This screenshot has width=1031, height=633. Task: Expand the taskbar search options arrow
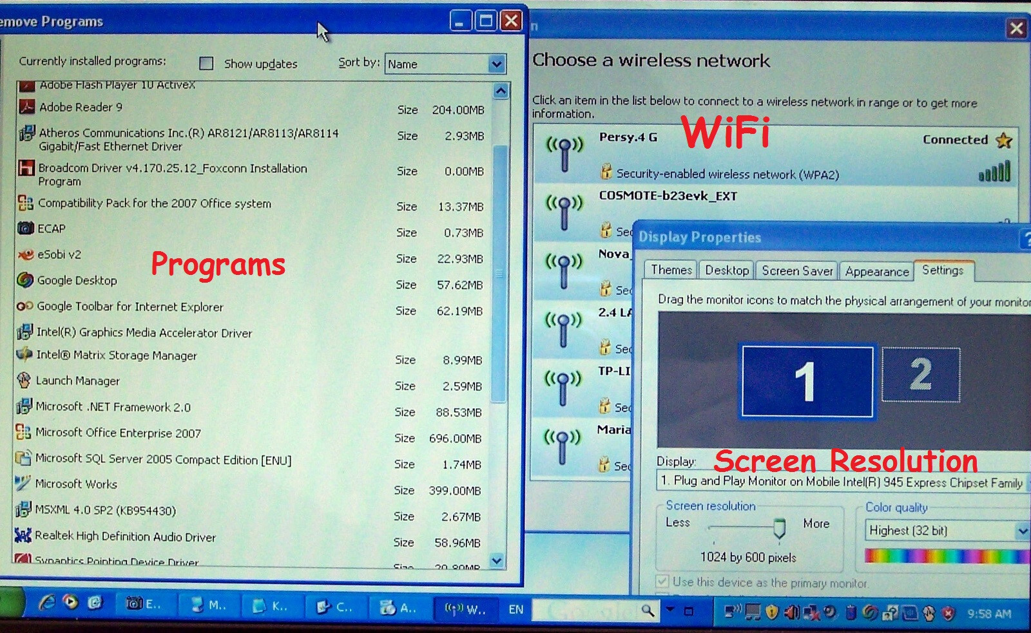(670, 609)
